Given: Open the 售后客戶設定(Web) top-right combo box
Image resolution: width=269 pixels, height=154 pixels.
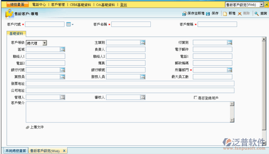Looking at the screenshot, I should click(x=244, y=5).
